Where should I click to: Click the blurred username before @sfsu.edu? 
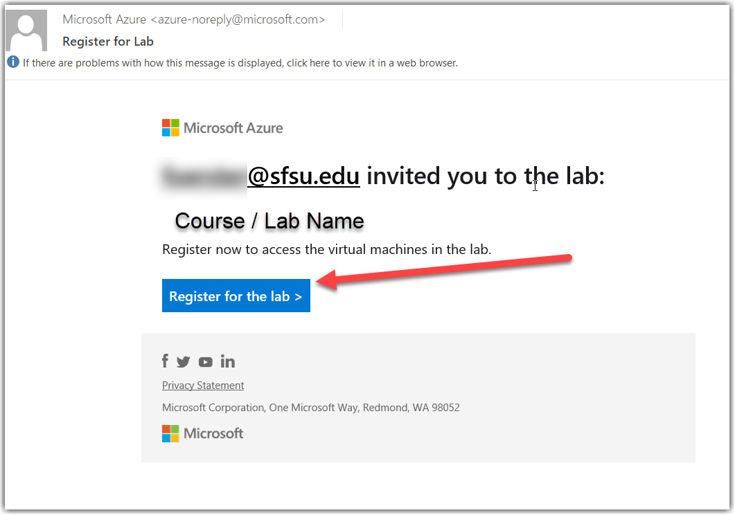[x=204, y=176]
